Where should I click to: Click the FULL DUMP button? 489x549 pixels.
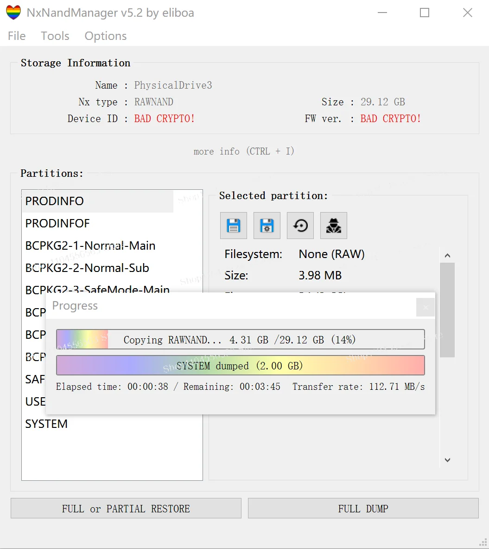click(x=363, y=508)
